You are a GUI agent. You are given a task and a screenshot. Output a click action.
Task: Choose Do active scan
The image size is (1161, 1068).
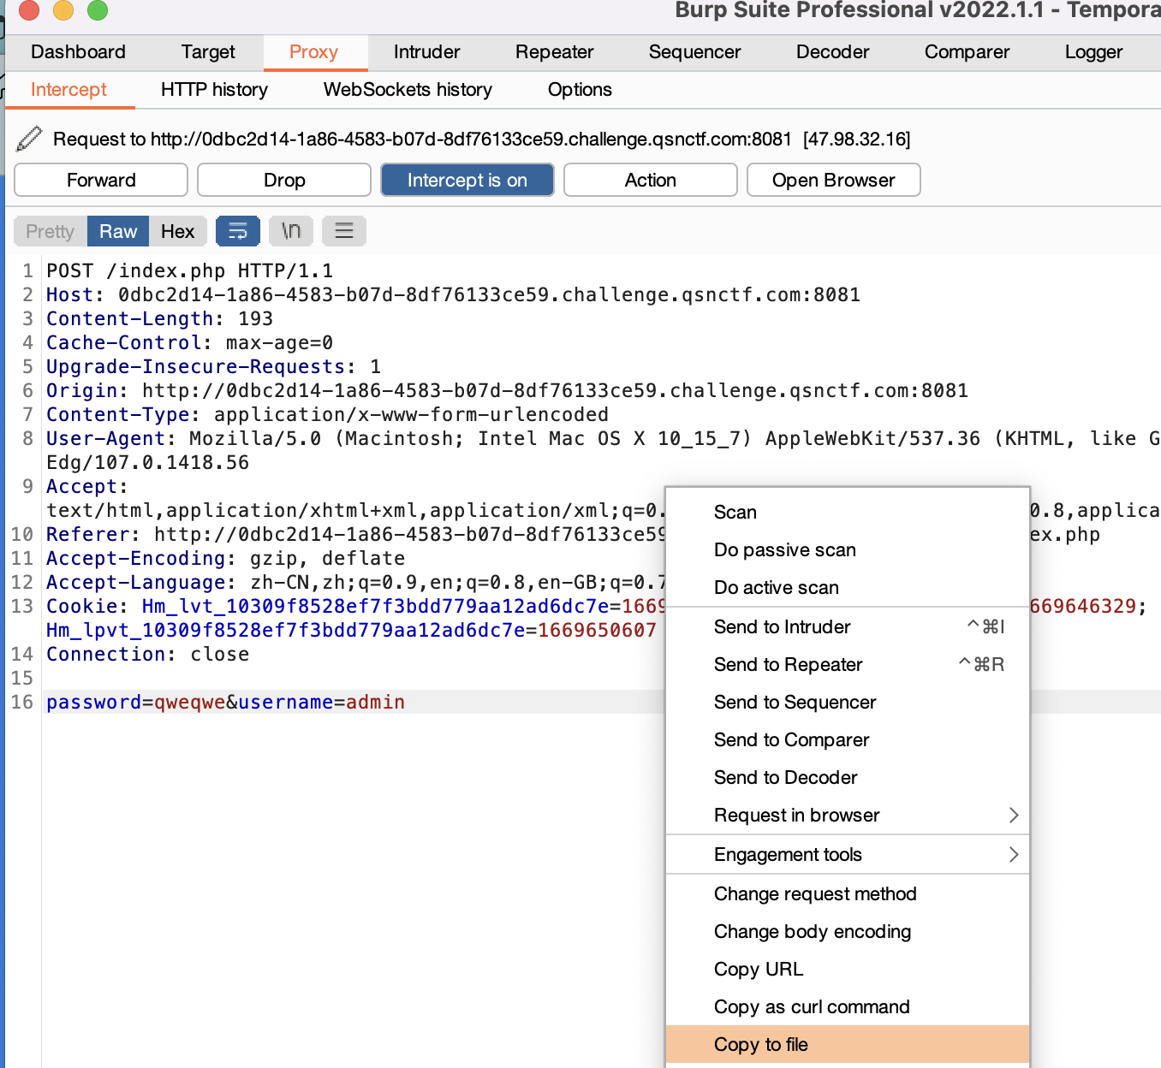(x=848, y=587)
